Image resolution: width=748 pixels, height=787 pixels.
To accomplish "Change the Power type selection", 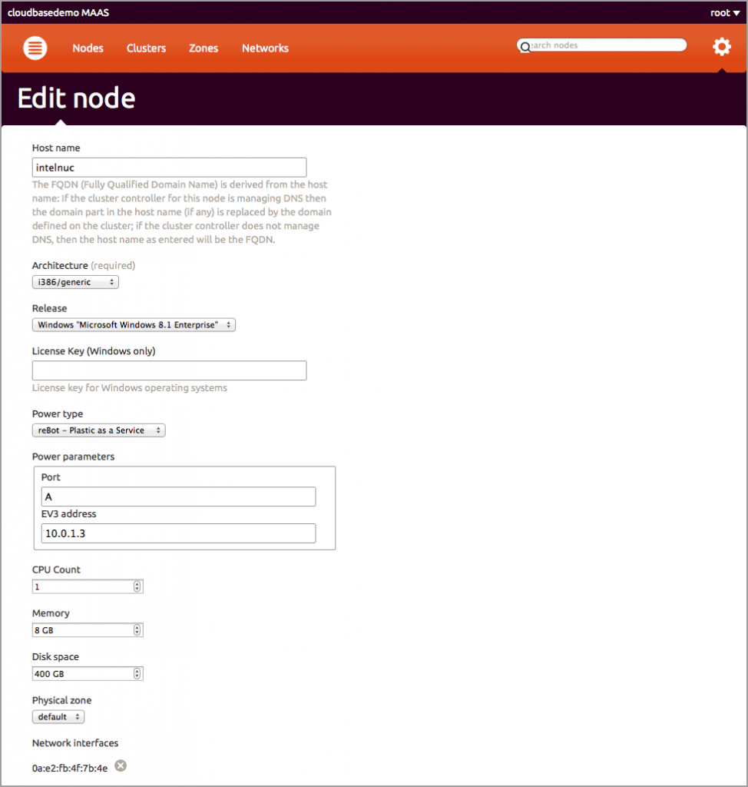I will click(x=98, y=430).
